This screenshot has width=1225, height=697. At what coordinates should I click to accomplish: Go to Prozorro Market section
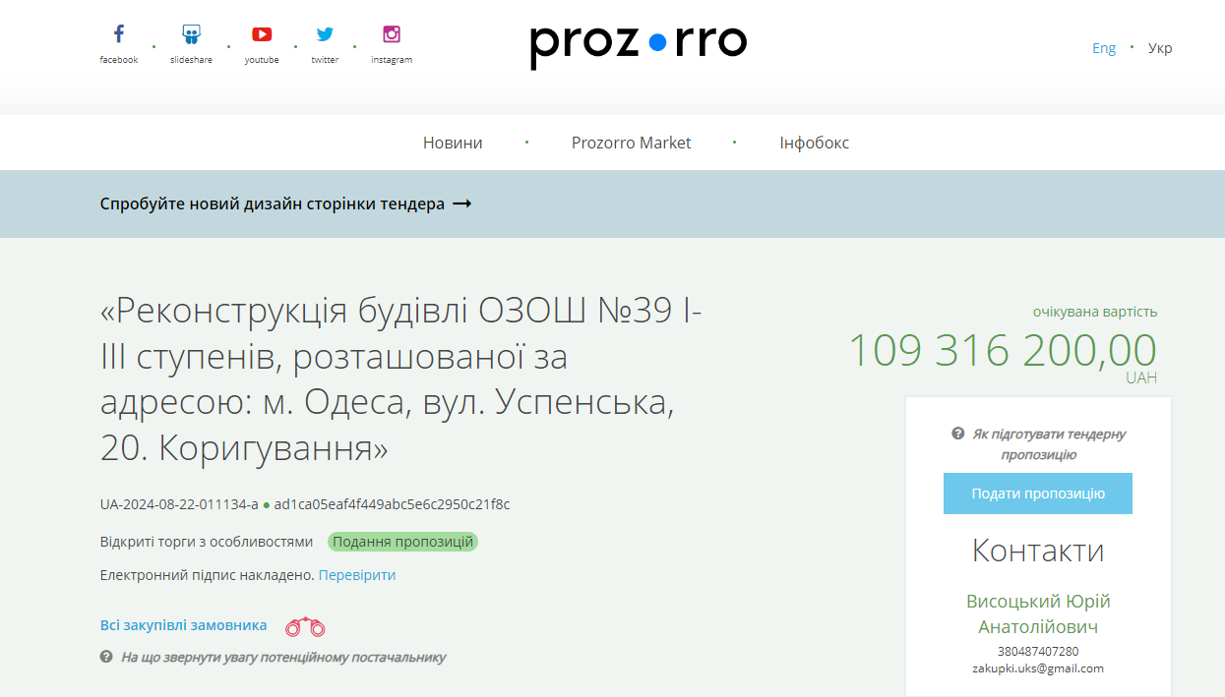[631, 143]
